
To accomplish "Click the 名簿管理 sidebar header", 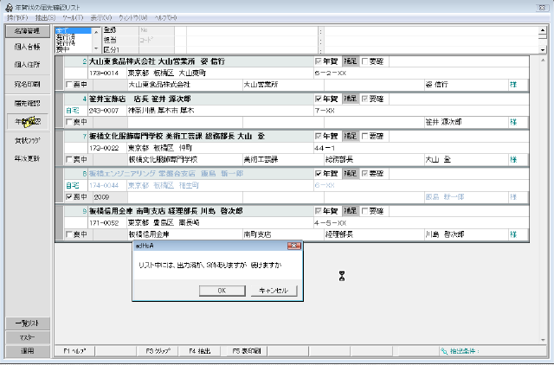I will pos(27,31).
